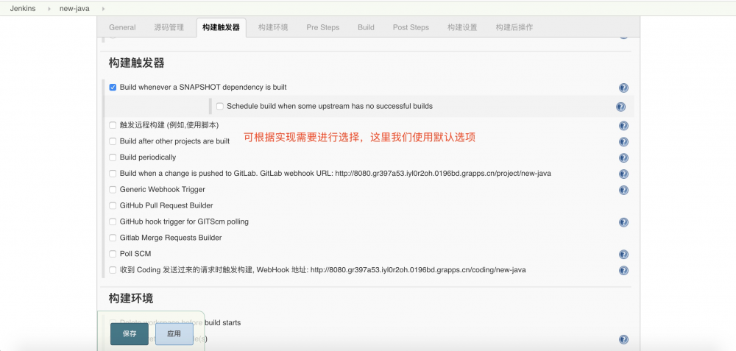Check GitHub hook trigger for GITScm polling
Screen dimensions: 736x351
coord(113,221)
